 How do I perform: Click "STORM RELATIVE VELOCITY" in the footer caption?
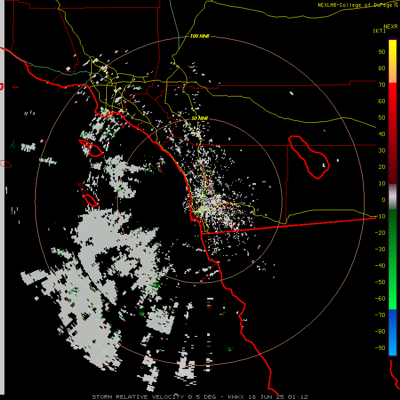pos(138,397)
